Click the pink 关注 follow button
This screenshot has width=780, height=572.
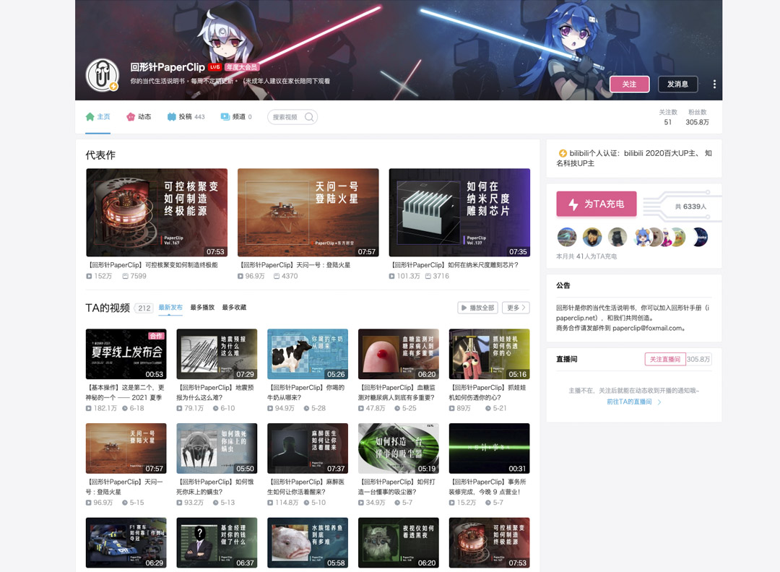629,84
